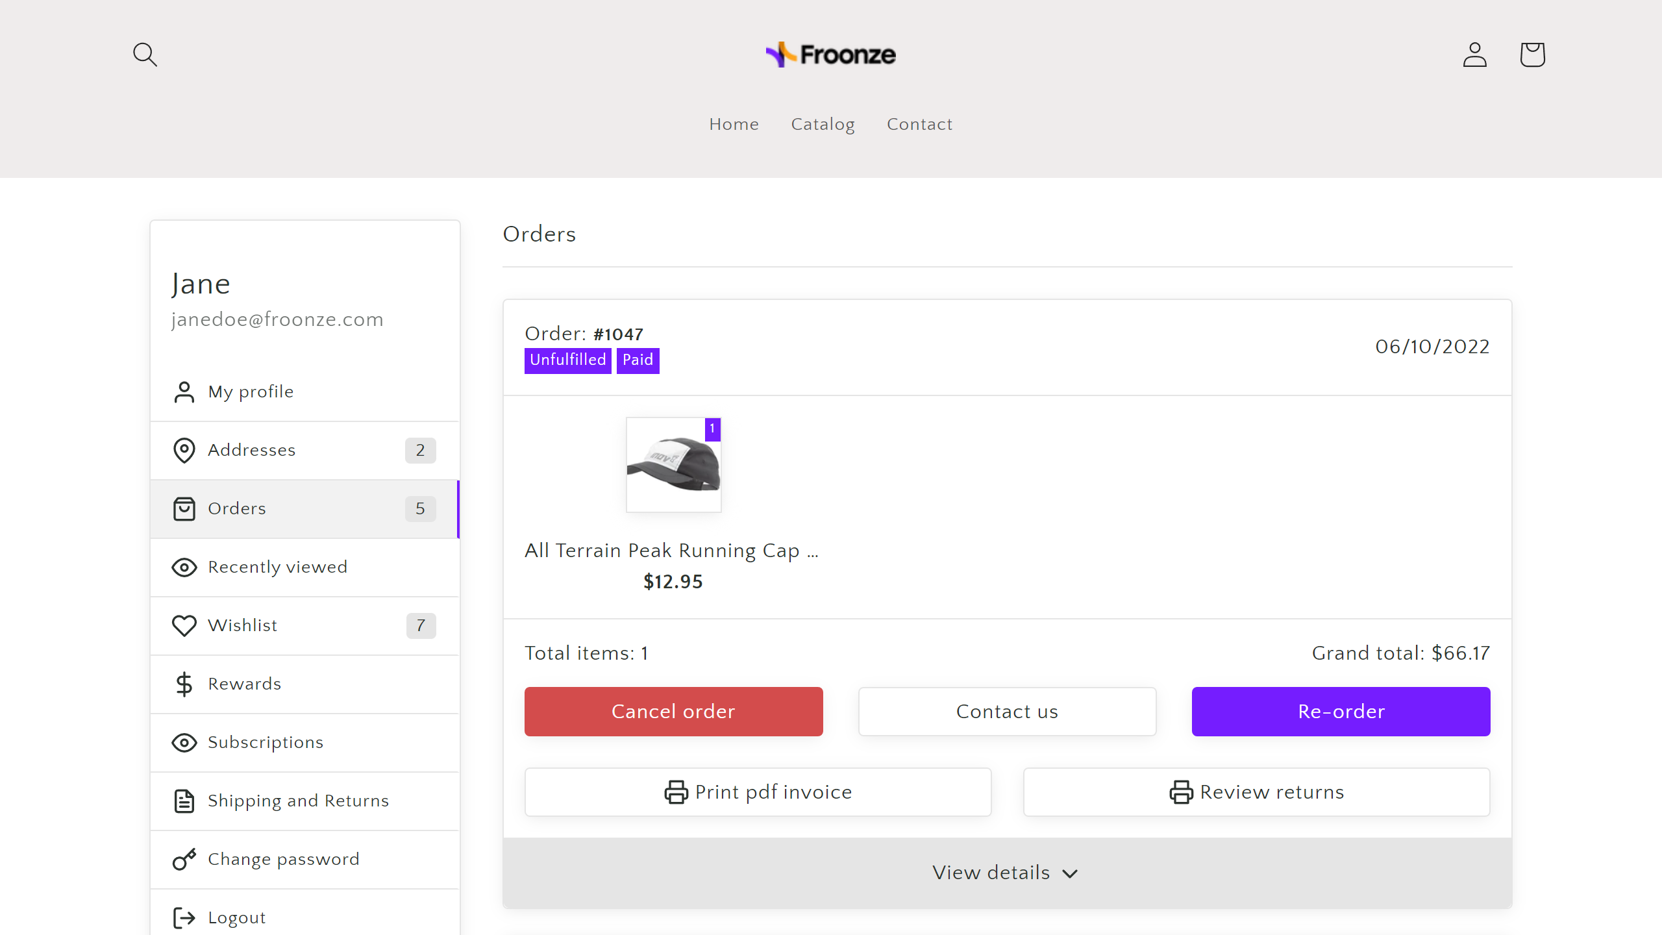This screenshot has width=1662, height=935.
Task: Click the Contact us button
Action: (1007, 712)
